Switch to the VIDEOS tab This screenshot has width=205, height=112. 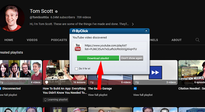[32, 40]
